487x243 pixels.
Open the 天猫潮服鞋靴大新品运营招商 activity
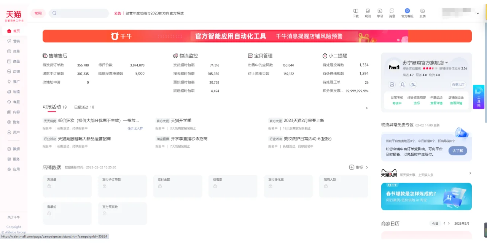(x=84, y=139)
